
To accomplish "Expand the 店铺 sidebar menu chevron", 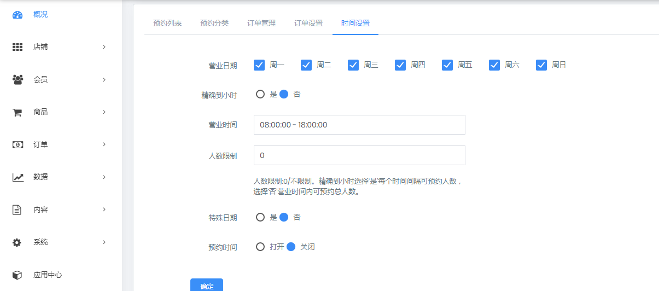I will pyautogui.click(x=104, y=47).
